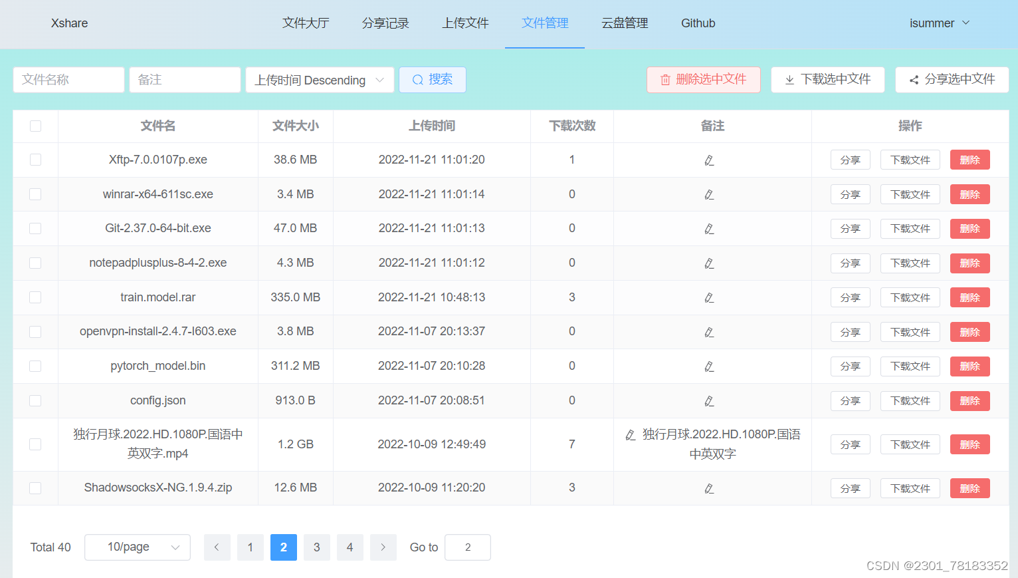Share notepadplusplus-8-4-2.exe
Screen dimensions: 1018x578
pyautogui.click(x=851, y=263)
